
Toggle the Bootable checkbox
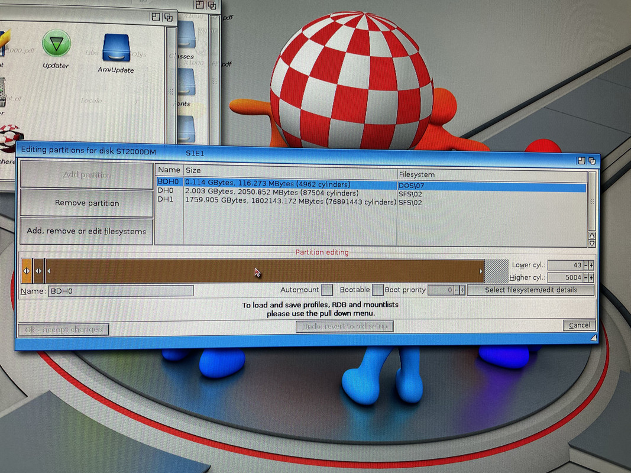click(377, 290)
